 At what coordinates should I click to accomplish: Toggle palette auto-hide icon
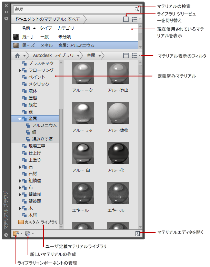pyautogui.click(x=6, y=12)
